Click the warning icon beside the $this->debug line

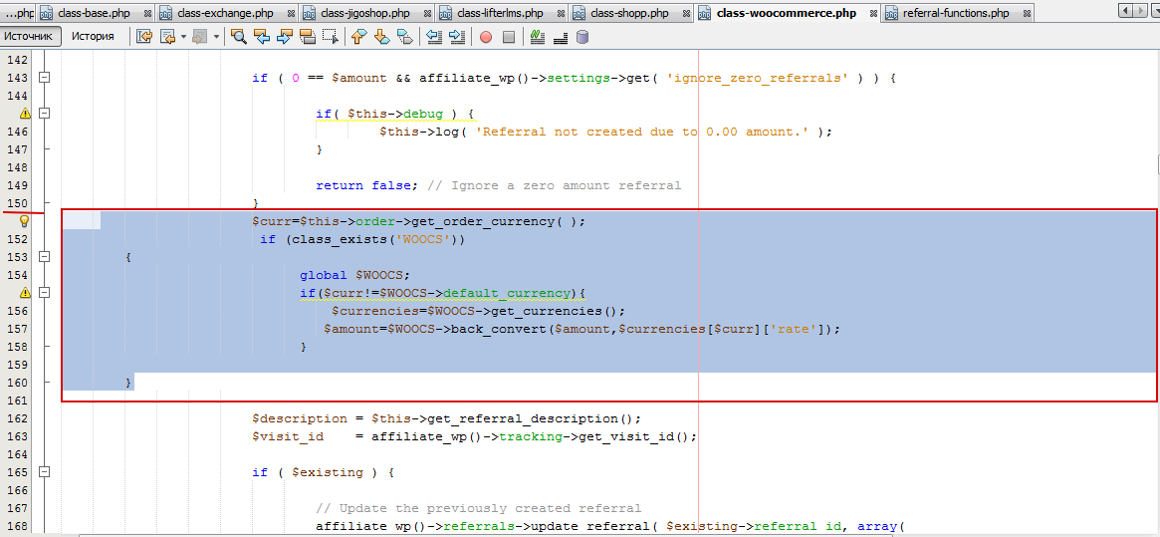25,114
